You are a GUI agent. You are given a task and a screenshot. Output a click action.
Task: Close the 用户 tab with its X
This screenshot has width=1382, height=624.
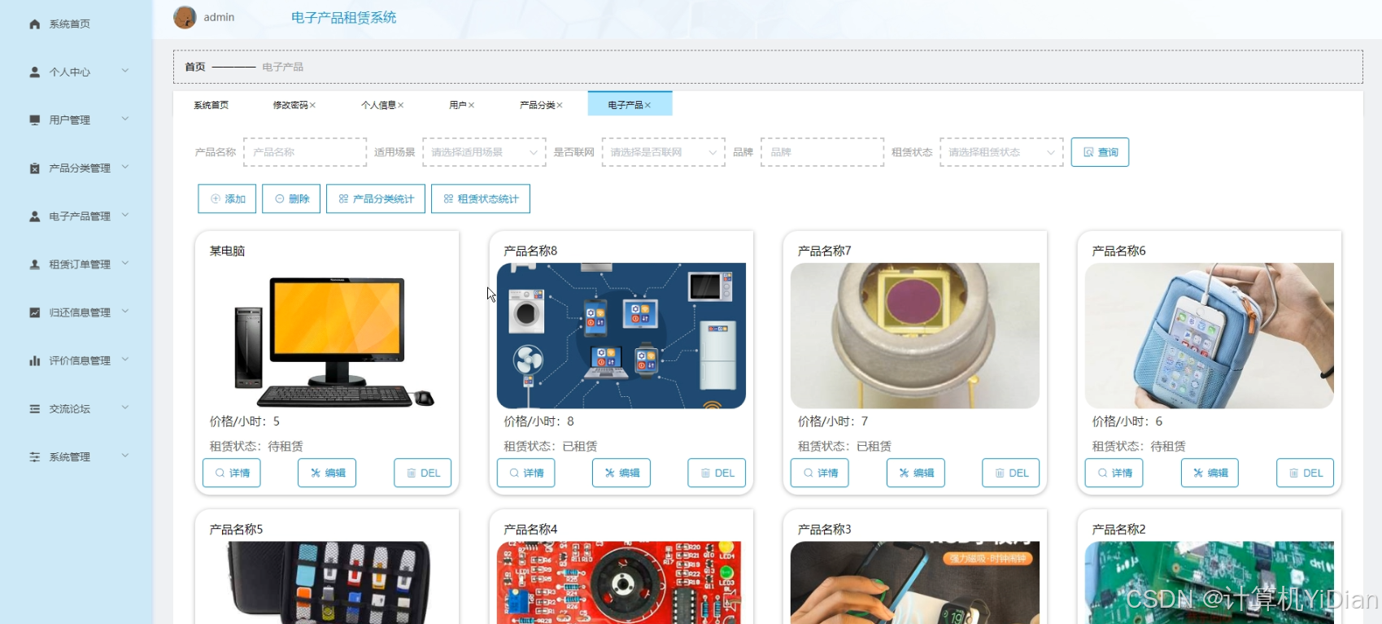471,106
